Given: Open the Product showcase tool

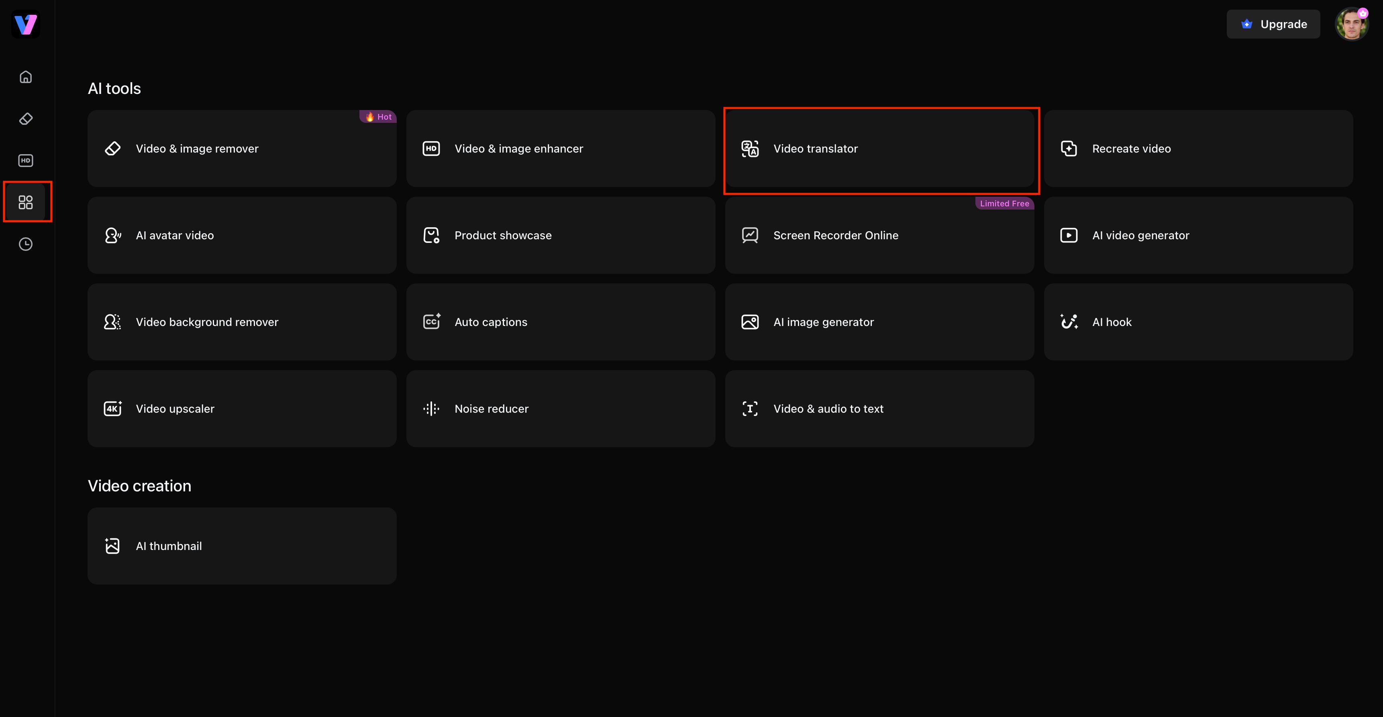Looking at the screenshot, I should 561,236.
